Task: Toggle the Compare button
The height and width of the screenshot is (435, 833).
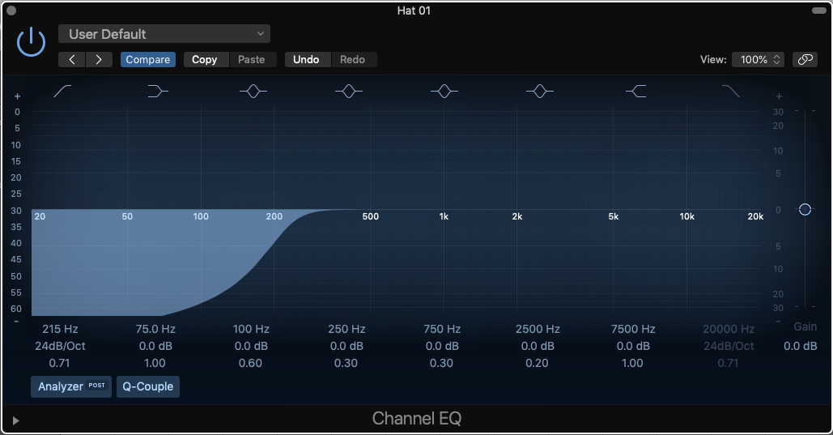Action: [147, 60]
